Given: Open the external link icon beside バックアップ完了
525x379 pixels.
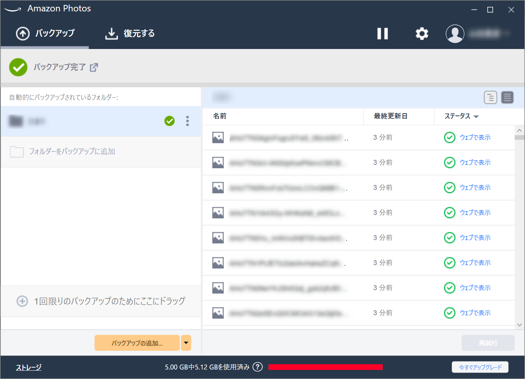Looking at the screenshot, I should pyautogui.click(x=94, y=68).
